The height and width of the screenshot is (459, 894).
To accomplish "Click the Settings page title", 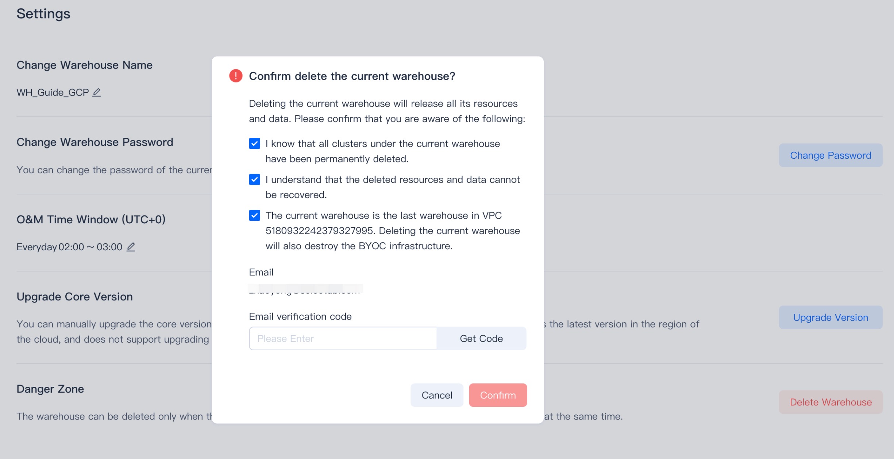I will 43,14.
